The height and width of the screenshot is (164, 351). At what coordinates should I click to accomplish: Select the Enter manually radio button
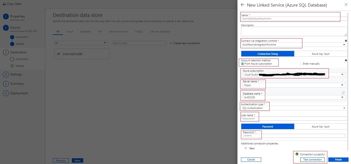pos(301,63)
